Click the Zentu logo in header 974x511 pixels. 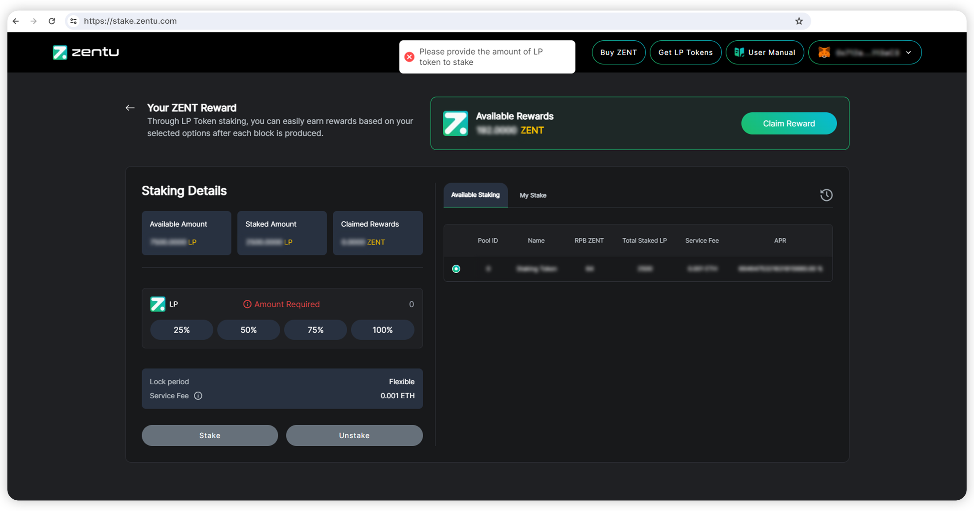tap(86, 52)
